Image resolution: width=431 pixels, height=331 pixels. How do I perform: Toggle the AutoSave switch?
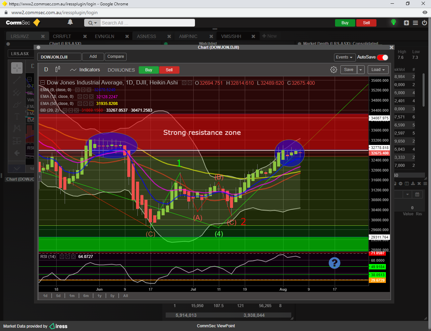(383, 57)
